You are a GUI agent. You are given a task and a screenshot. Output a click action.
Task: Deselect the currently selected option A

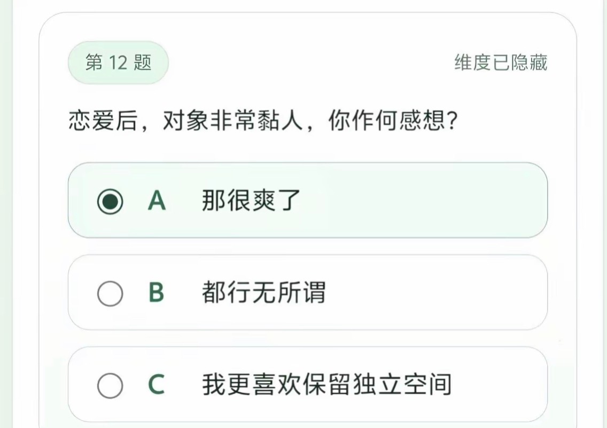pyautogui.click(x=111, y=201)
